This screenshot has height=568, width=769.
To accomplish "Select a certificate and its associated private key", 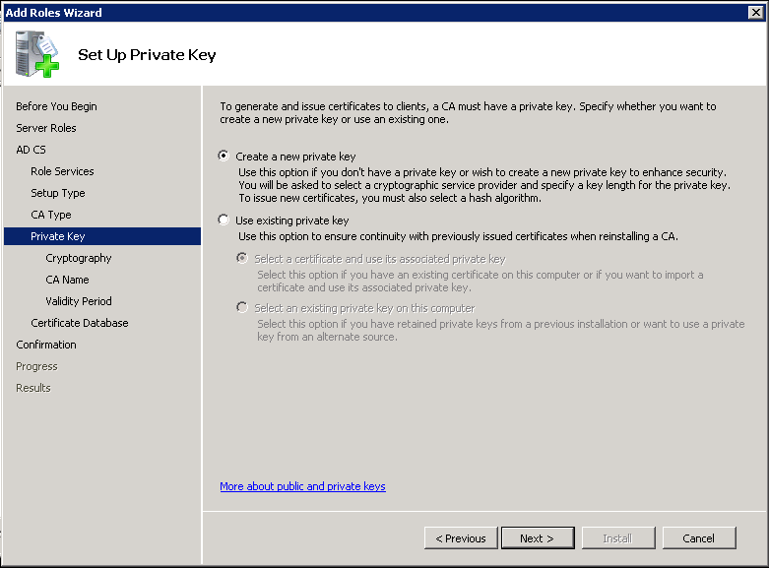I will (243, 259).
